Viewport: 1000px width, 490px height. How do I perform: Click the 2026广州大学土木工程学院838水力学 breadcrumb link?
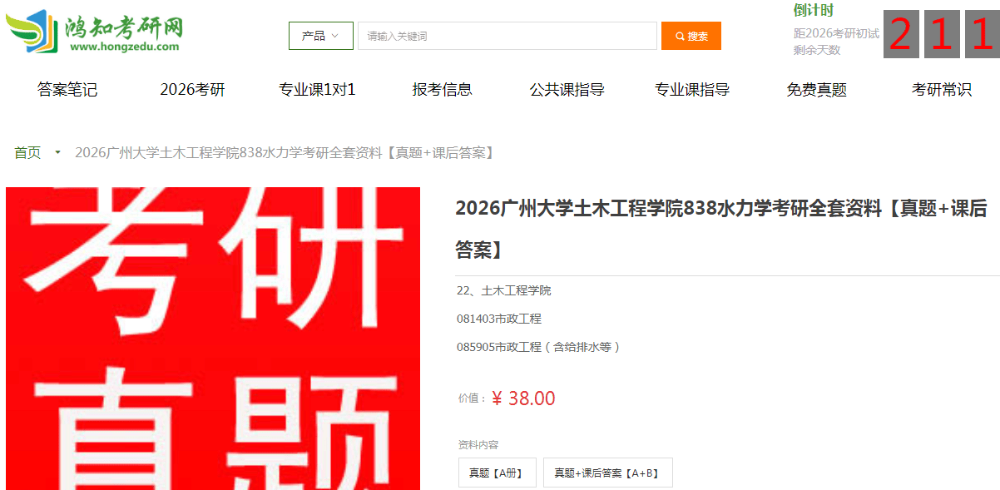[285, 152]
